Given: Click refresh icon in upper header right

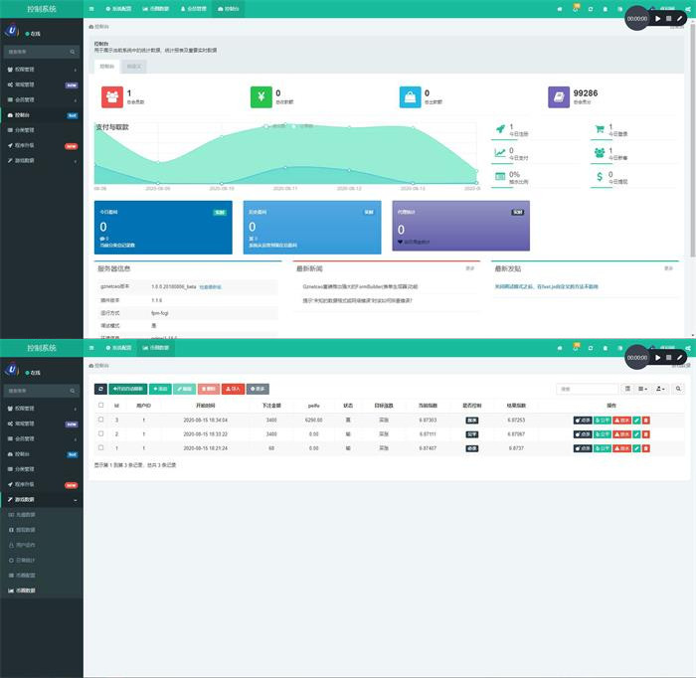Looking at the screenshot, I should [x=591, y=9].
